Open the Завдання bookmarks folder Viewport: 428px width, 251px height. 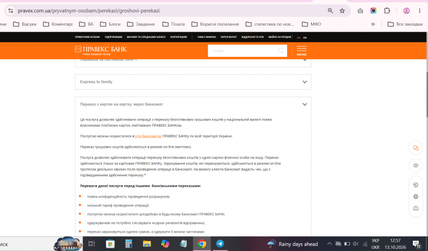141,24
